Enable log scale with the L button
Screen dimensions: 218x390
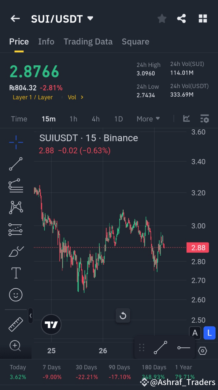tap(209, 333)
